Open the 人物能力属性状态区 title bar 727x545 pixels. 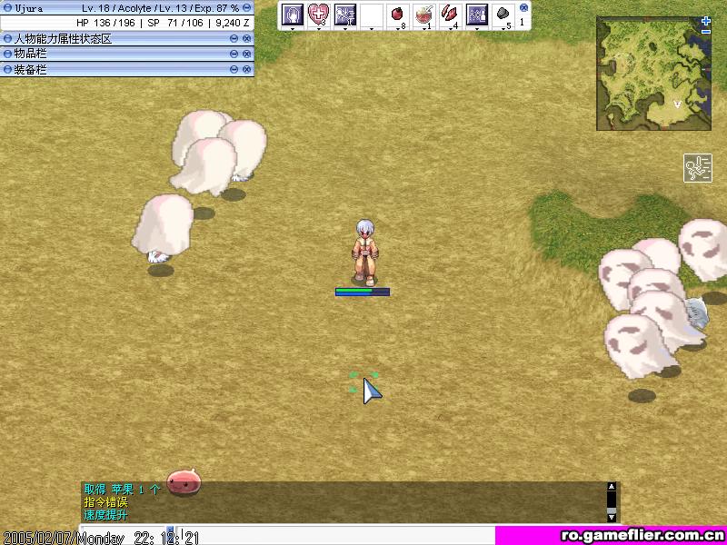pyautogui.click(x=127, y=39)
